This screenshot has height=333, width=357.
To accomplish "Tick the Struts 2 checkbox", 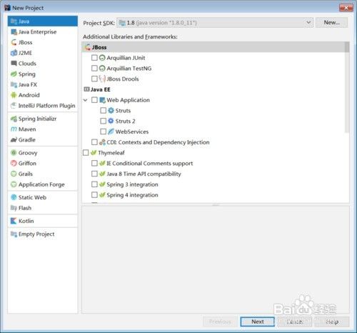I will click(x=104, y=121).
